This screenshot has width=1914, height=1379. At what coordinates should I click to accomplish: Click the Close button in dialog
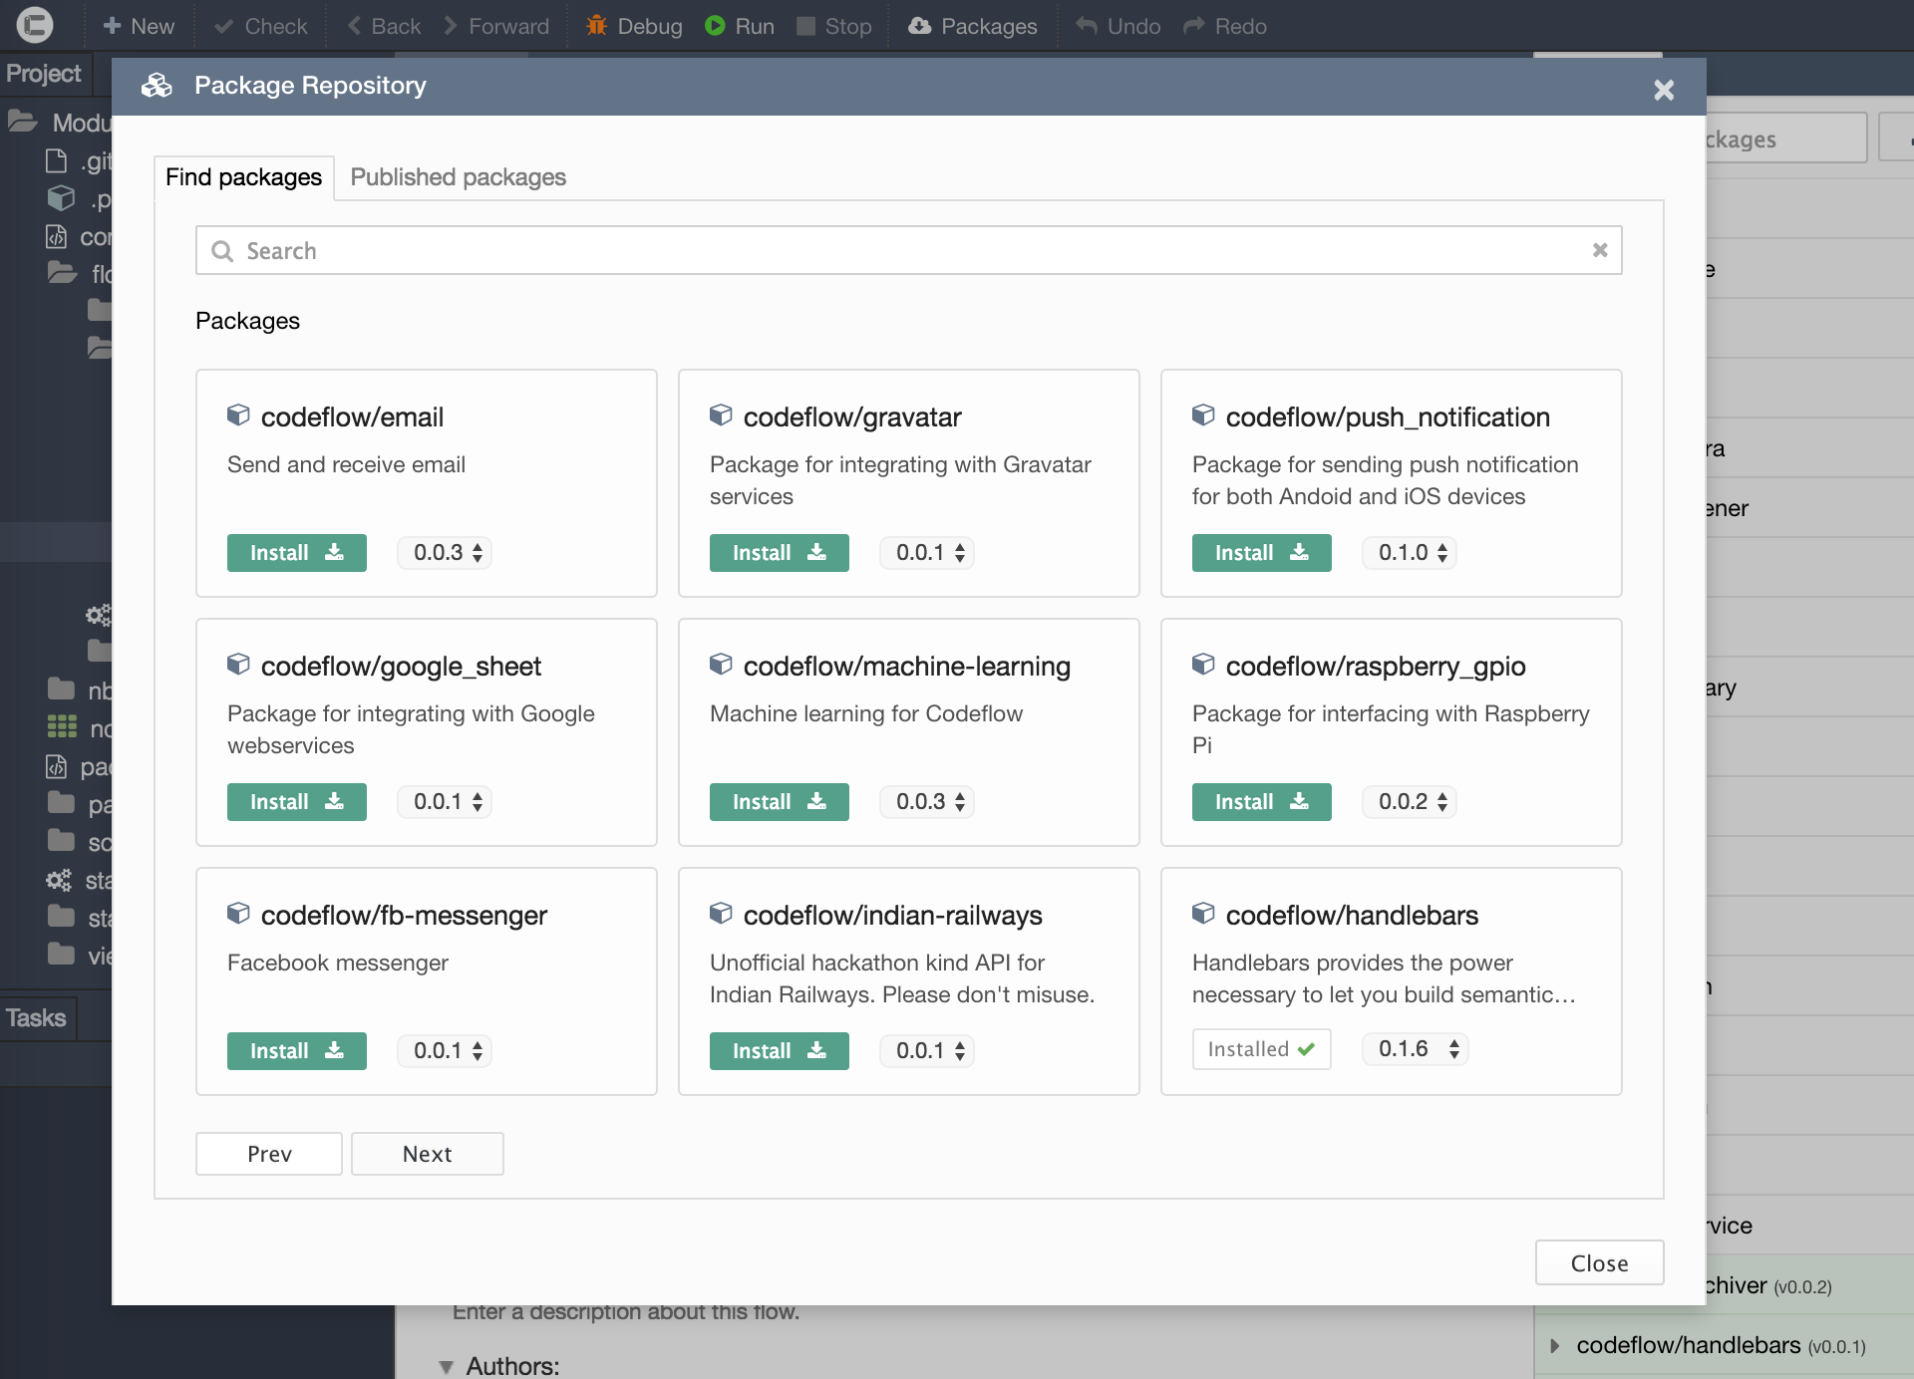coord(1599,1262)
